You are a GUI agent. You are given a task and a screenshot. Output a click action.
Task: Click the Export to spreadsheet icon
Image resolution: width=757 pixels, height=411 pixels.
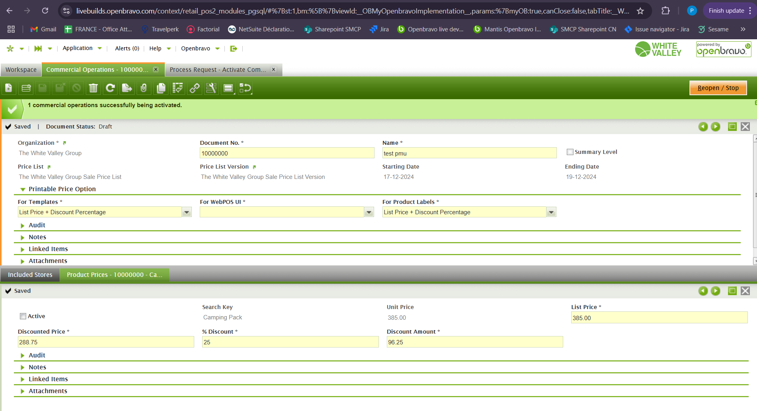(x=127, y=88)
